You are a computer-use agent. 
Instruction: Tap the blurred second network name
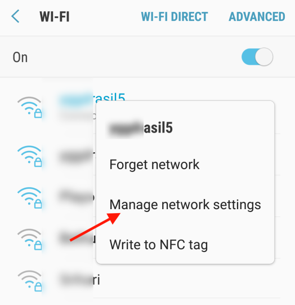(x=77, y=156)
